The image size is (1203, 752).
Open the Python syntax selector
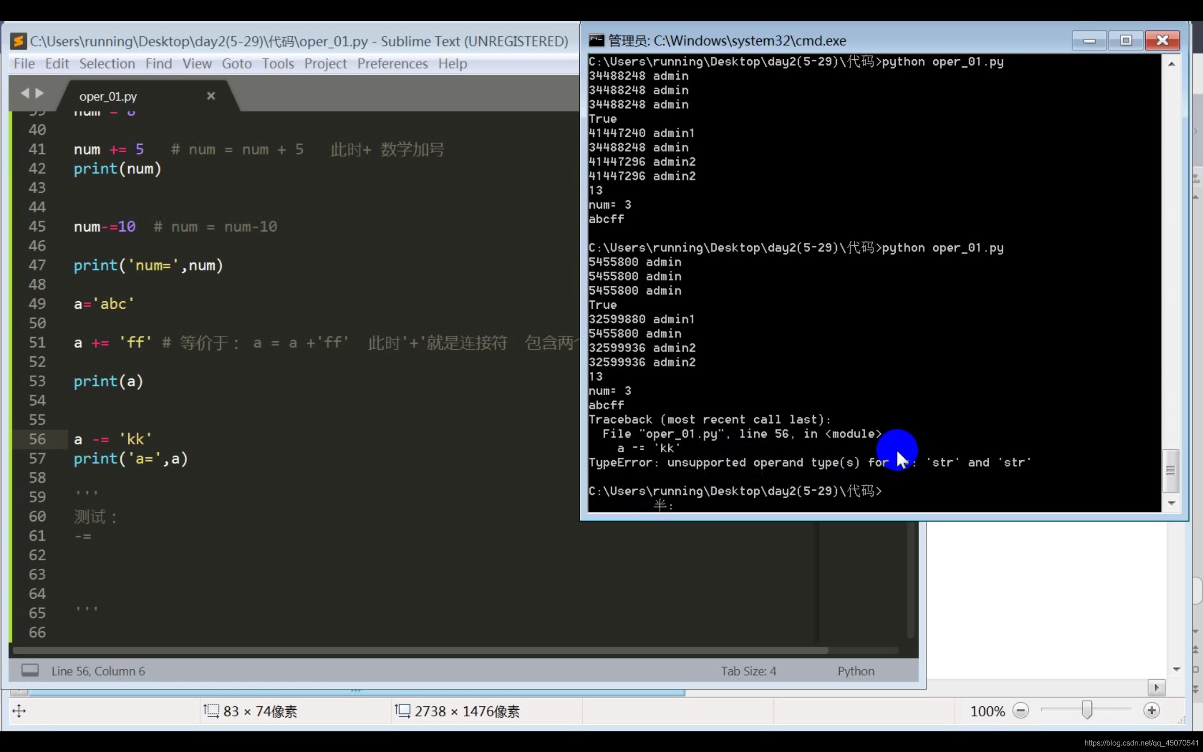(x=856, y=671)
